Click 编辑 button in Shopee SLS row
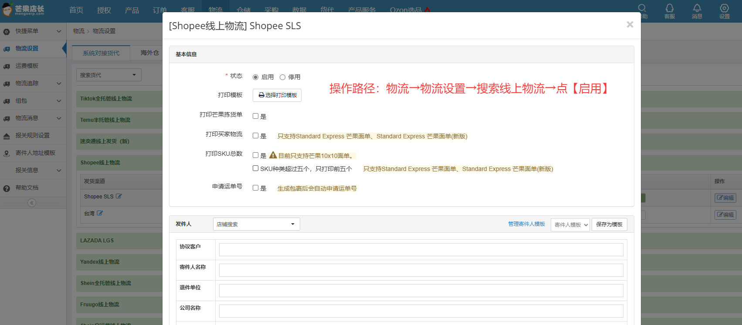 pyautogui.click(x=725, y=198)
